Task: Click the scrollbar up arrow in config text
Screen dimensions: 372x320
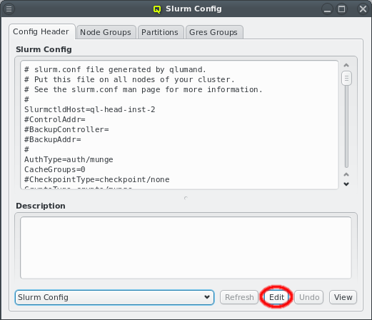Action: [346, 65]
